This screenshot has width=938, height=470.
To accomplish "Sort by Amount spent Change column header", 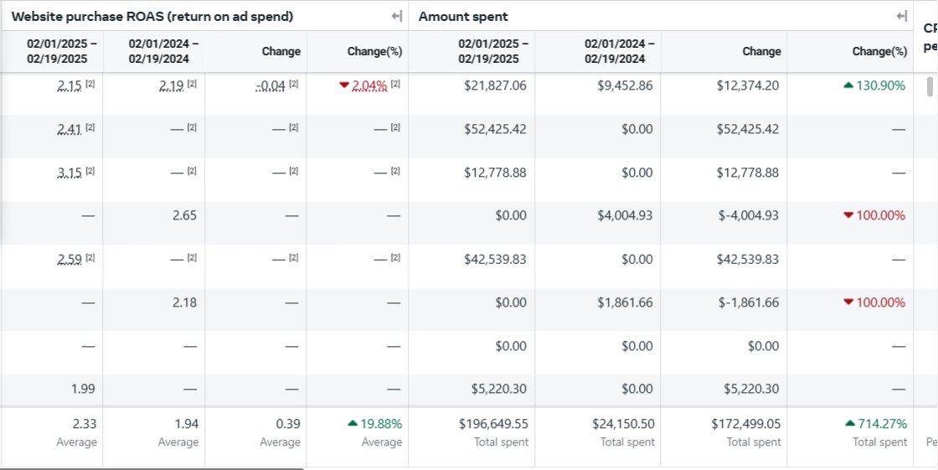I will pyautogui.click(x=761, y=51).
